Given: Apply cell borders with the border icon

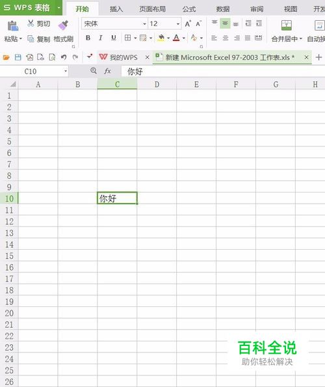Looking at the screenshot, I should click(128, 38).
